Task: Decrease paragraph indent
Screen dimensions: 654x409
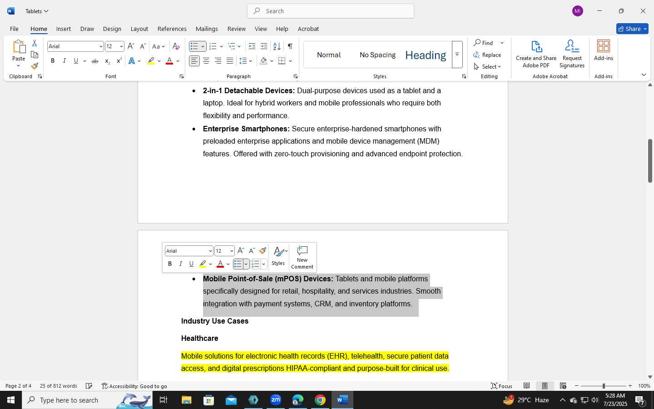Action: [252, 46]
